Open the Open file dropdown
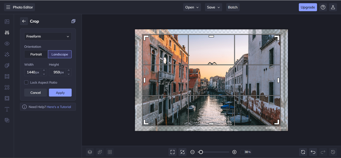 [x=192, y=7]
